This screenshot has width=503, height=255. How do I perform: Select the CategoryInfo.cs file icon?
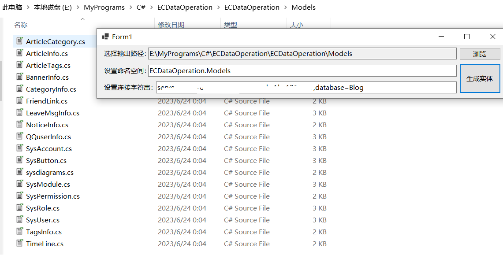pos(20,88)
